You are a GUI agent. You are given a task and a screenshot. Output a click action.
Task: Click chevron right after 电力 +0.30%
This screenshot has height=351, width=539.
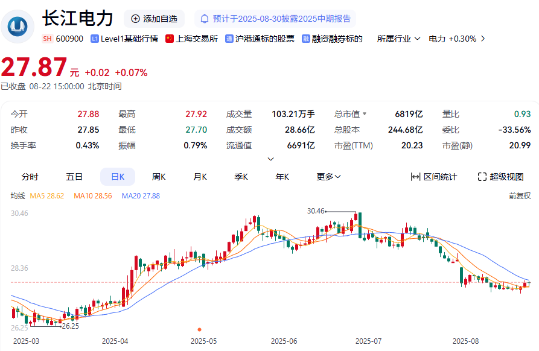pos(483,39)
